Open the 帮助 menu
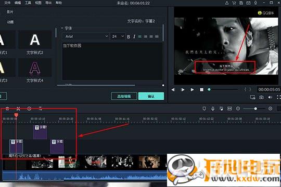The image size is (281, 187). [59, 3]
